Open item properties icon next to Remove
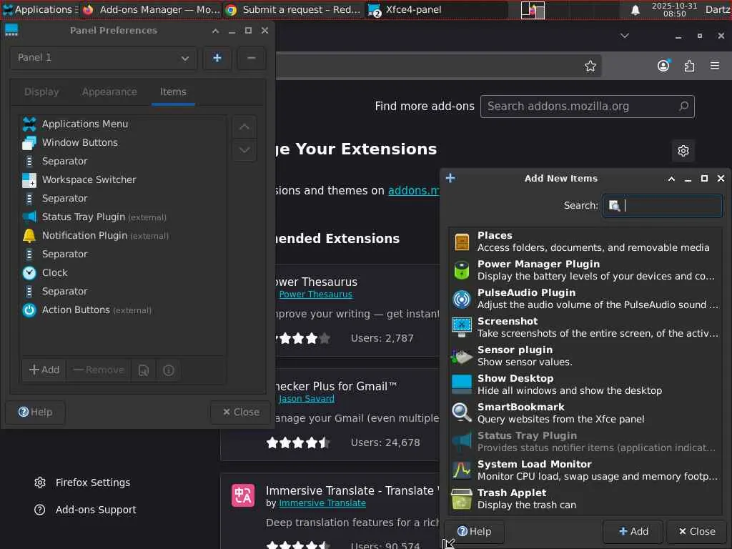 click(143, 370)
